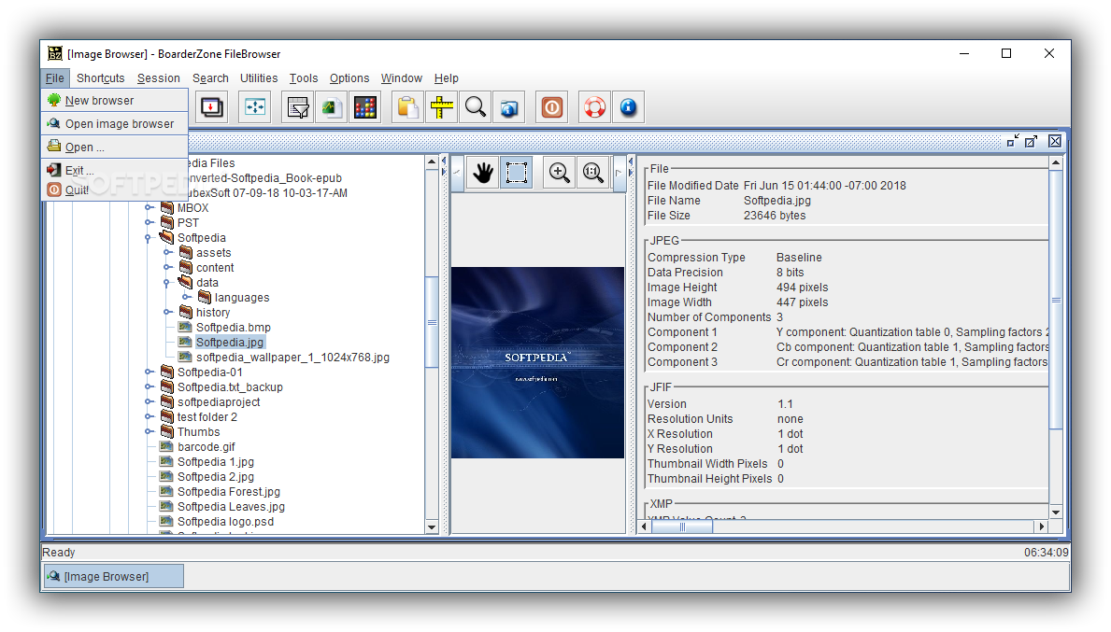This screenshot has height=632, width=1111.
Task: Click the four-arrows expand toolbar icon
Action: (254, 107)
